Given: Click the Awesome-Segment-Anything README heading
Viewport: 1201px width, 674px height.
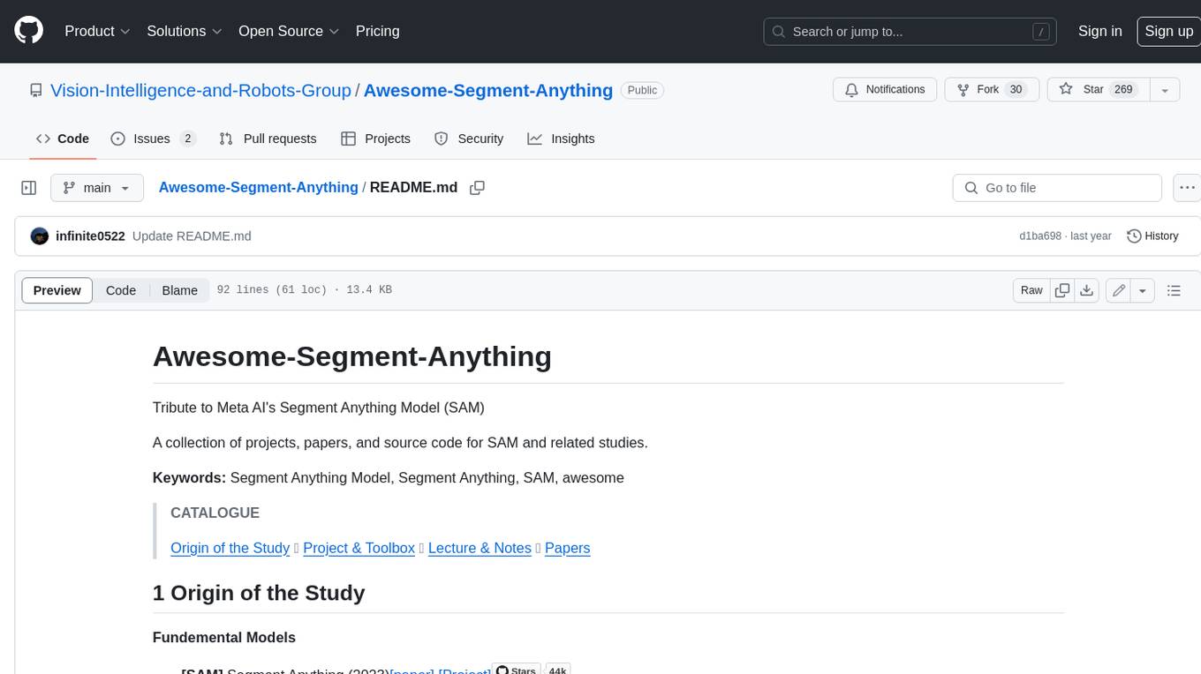Looking at the screenshot, I should coord(352,356).
